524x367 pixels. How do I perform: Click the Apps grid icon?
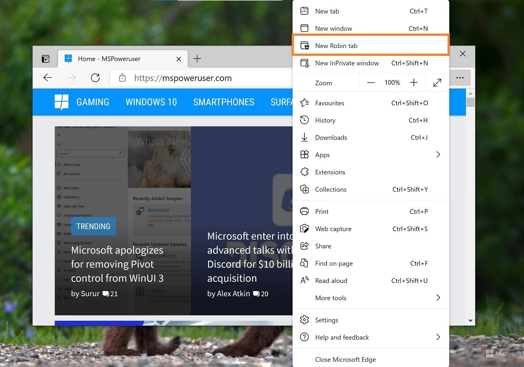(x=304, y=155)
